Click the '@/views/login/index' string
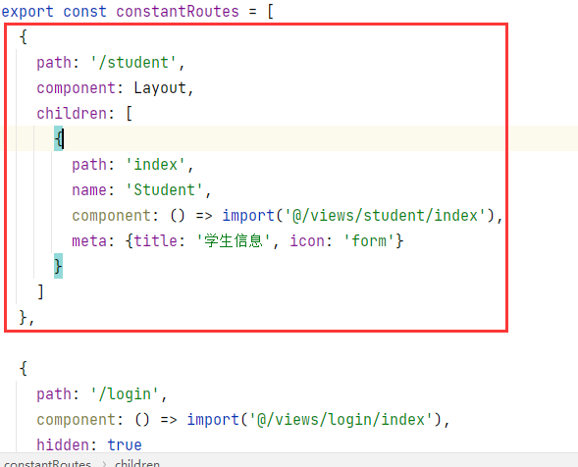The width and height of the screenshot is (578, 467). click(x=341, y=420)
